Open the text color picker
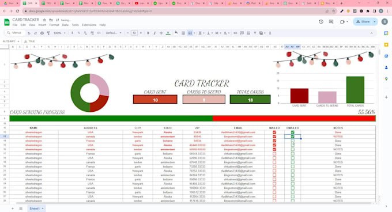The image size is (392, 212). click(x=168, y=33)
